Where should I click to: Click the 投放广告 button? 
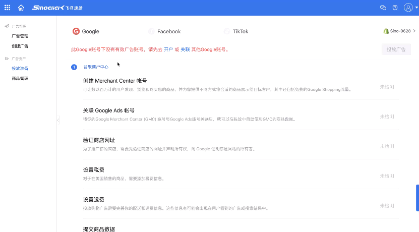[396, 49]
